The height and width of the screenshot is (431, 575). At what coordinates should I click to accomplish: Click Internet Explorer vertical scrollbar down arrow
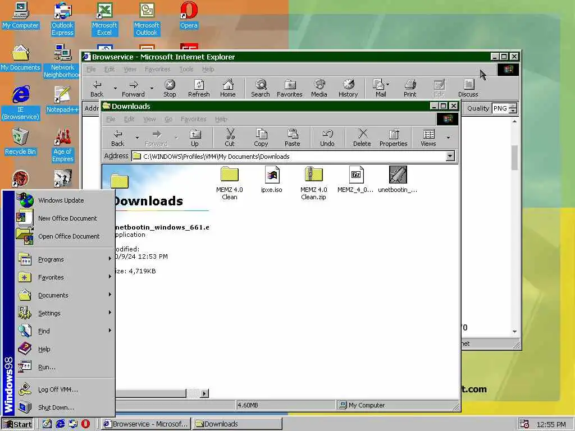tap(514, 331)
